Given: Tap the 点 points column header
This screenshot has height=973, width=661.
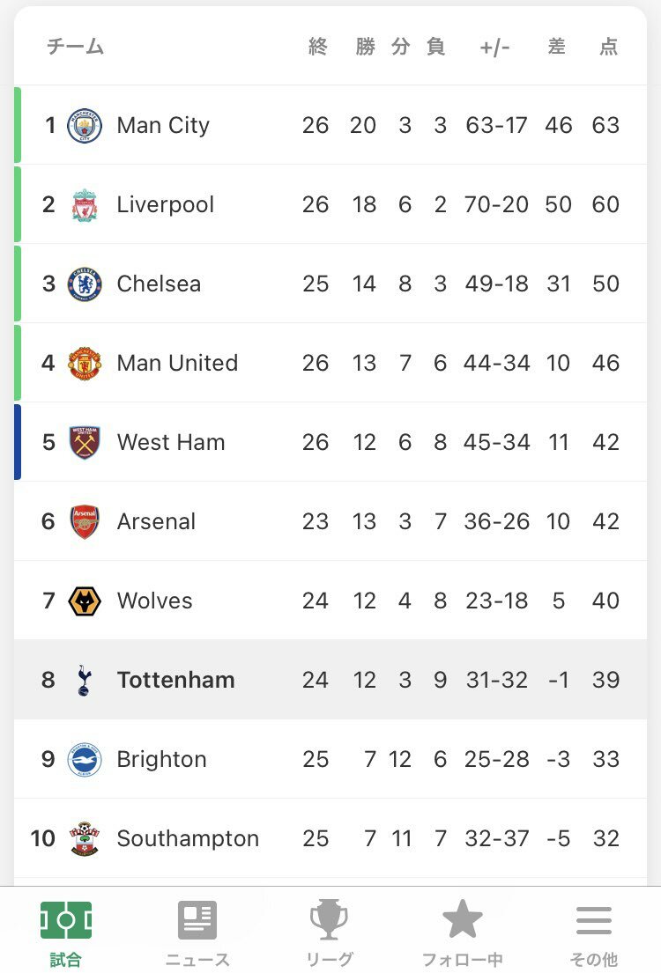Looking at the screenshot, I should tap(608, 47).
